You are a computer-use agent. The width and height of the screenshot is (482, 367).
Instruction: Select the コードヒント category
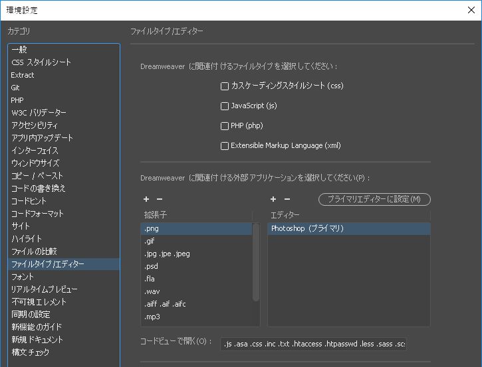(x=64, y=200)
